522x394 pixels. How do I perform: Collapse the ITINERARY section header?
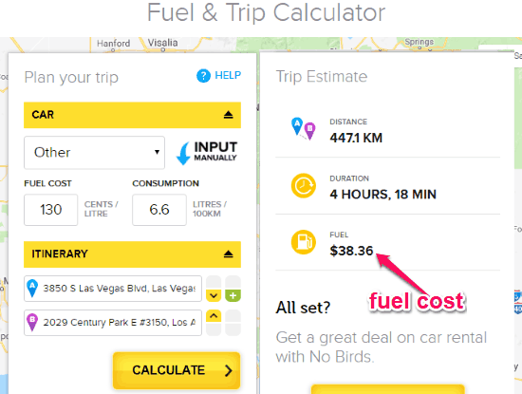click(x=132, y=254)
